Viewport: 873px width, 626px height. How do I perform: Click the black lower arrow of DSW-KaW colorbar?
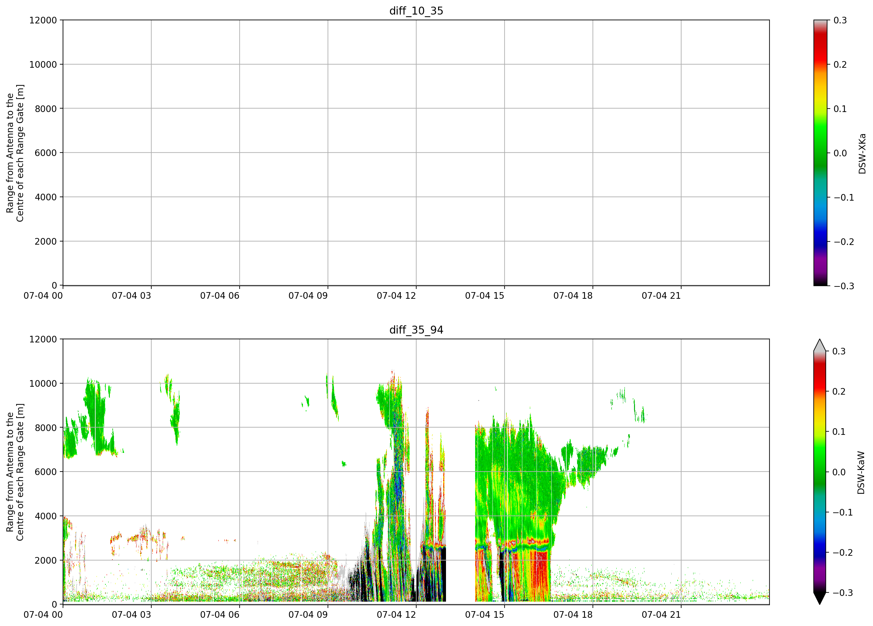click(x=820, y=598)
